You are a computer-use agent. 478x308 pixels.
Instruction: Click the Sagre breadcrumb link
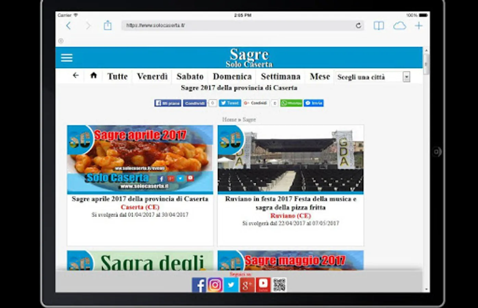pyautogui.click(x=249, y=119)
